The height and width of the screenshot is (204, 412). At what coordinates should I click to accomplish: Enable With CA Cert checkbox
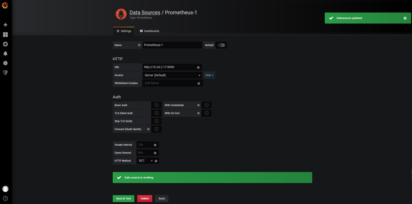[207, 113]
